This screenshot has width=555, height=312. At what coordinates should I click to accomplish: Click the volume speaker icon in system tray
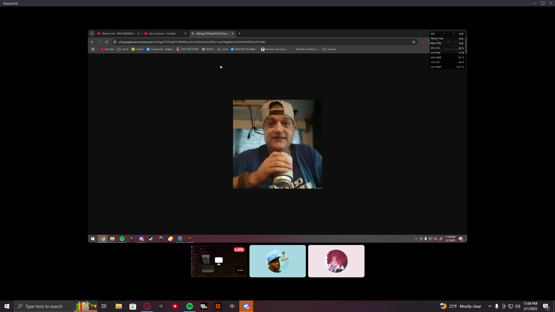coord(517,306)
